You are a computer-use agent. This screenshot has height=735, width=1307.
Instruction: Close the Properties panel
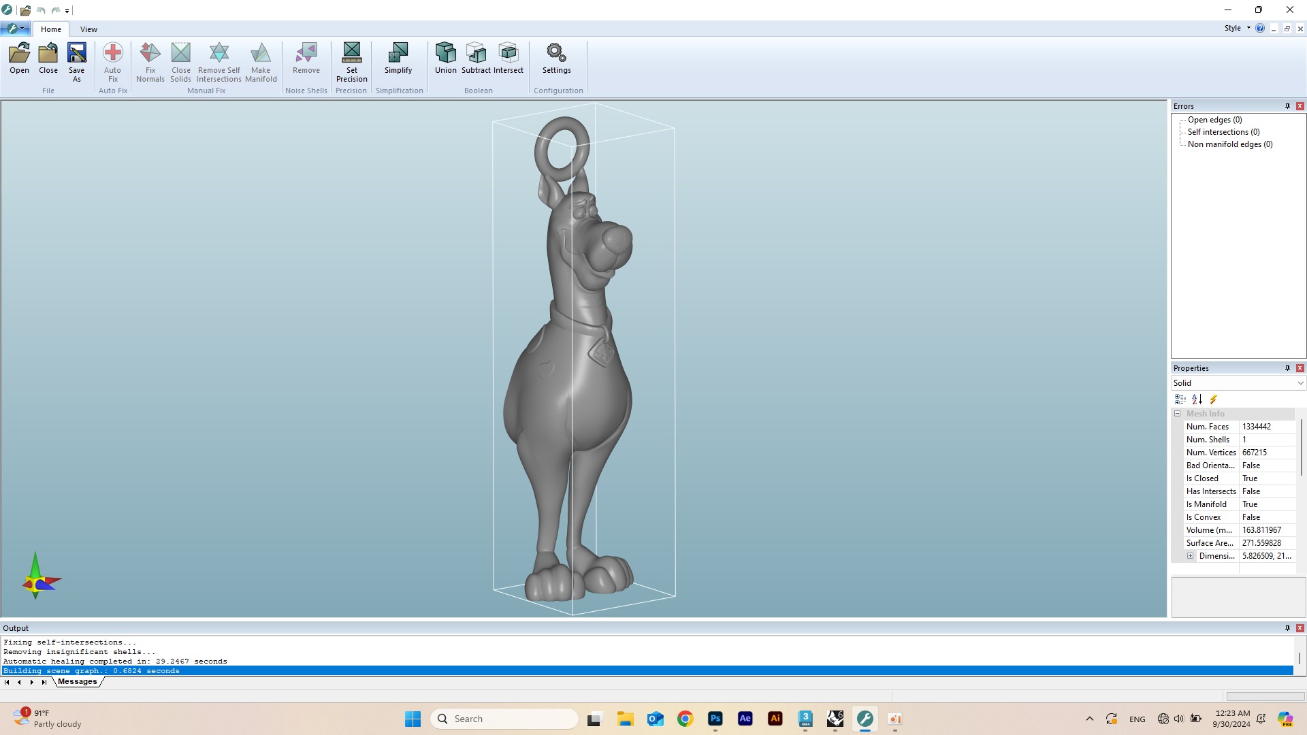[1300, 368]
